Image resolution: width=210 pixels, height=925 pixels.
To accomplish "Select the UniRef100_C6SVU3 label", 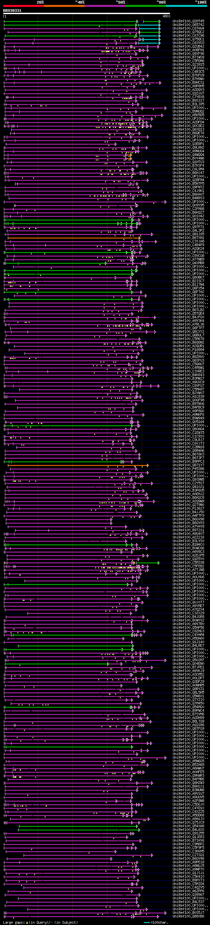I will pos(188,43).
